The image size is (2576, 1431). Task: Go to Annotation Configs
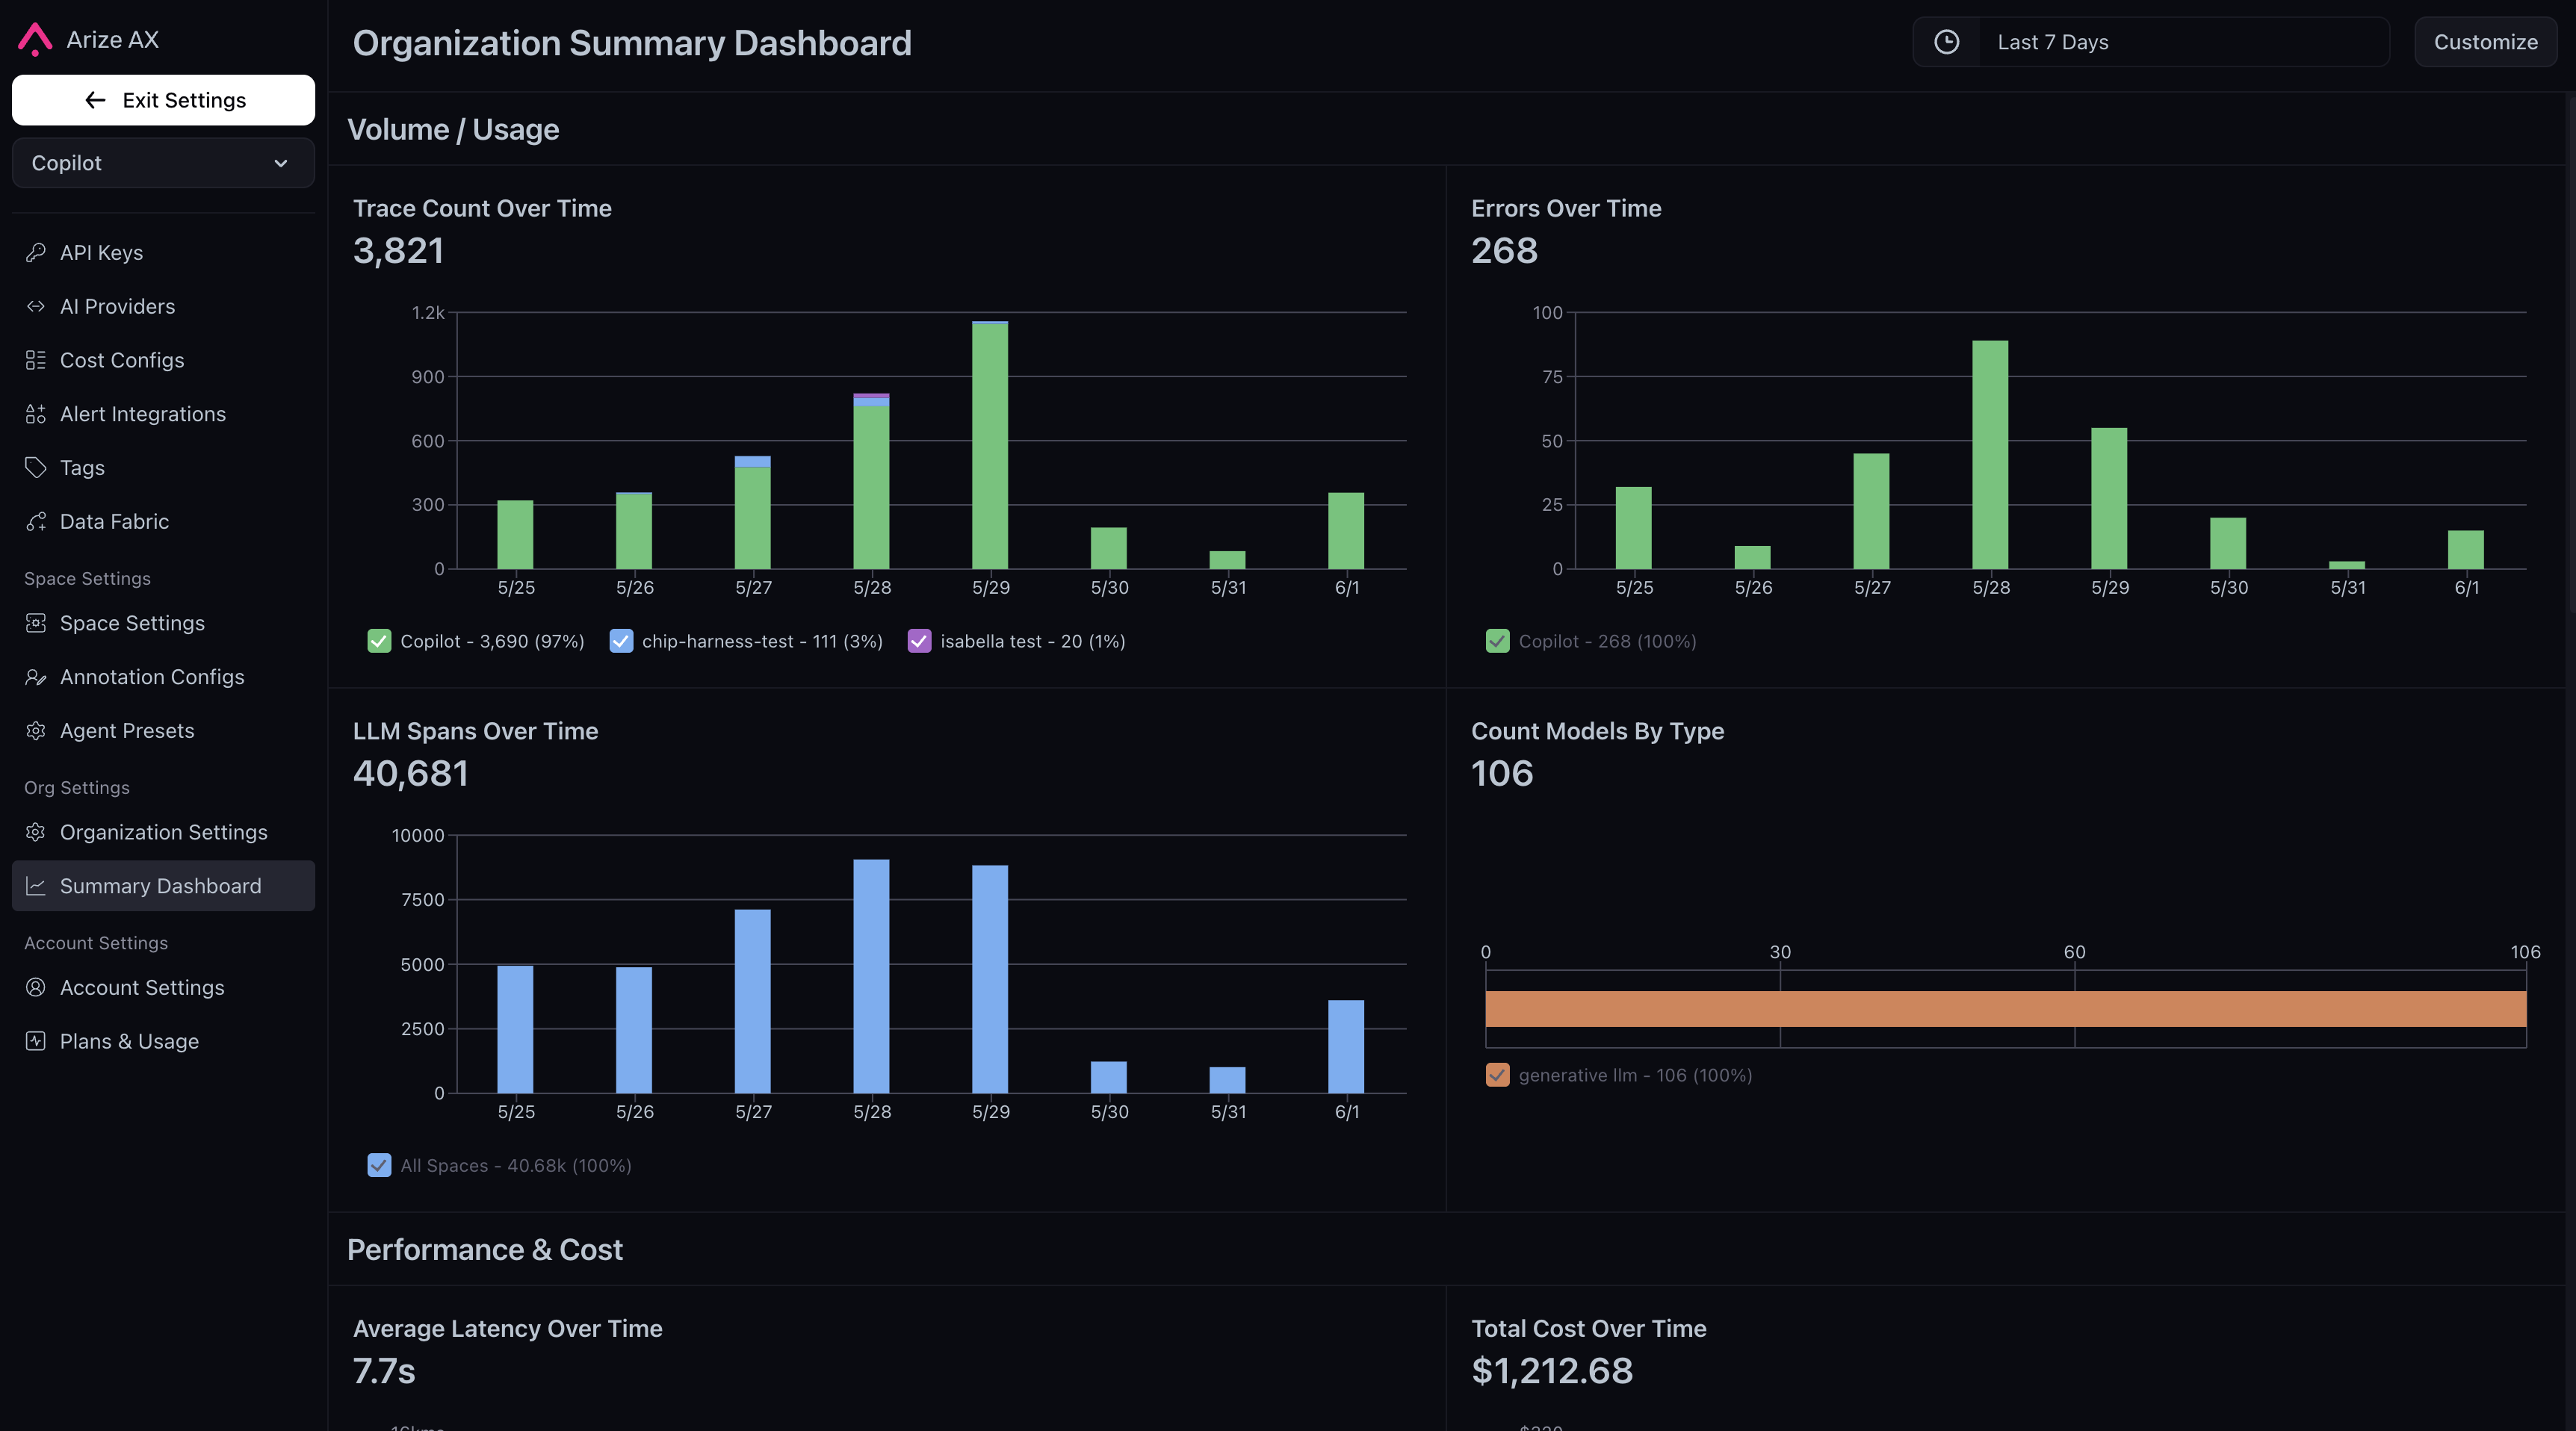click(x=163, y=677)
